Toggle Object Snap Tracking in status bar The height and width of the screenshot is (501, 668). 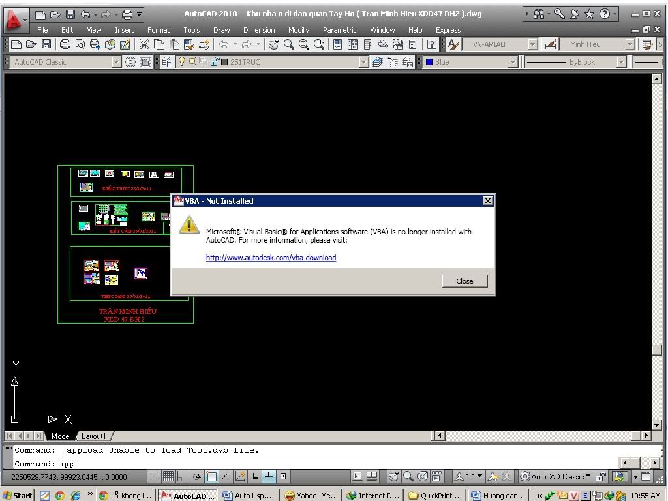pyautogui.click(x=226, y=476)
